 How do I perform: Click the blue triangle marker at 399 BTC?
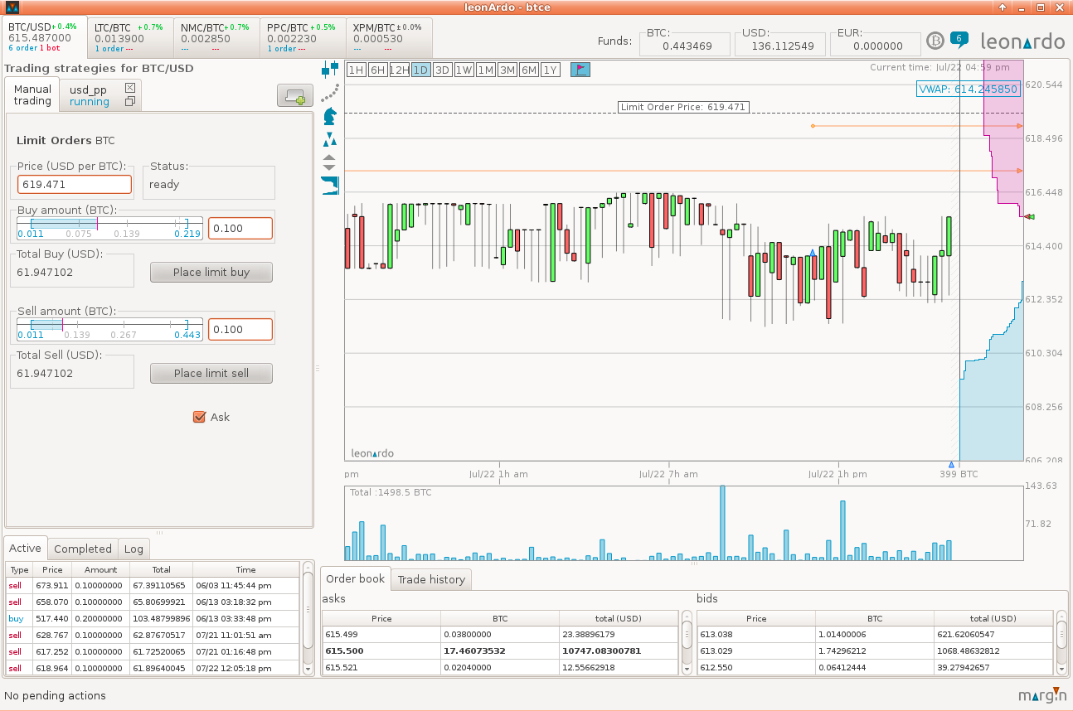[x=952, y=465]
